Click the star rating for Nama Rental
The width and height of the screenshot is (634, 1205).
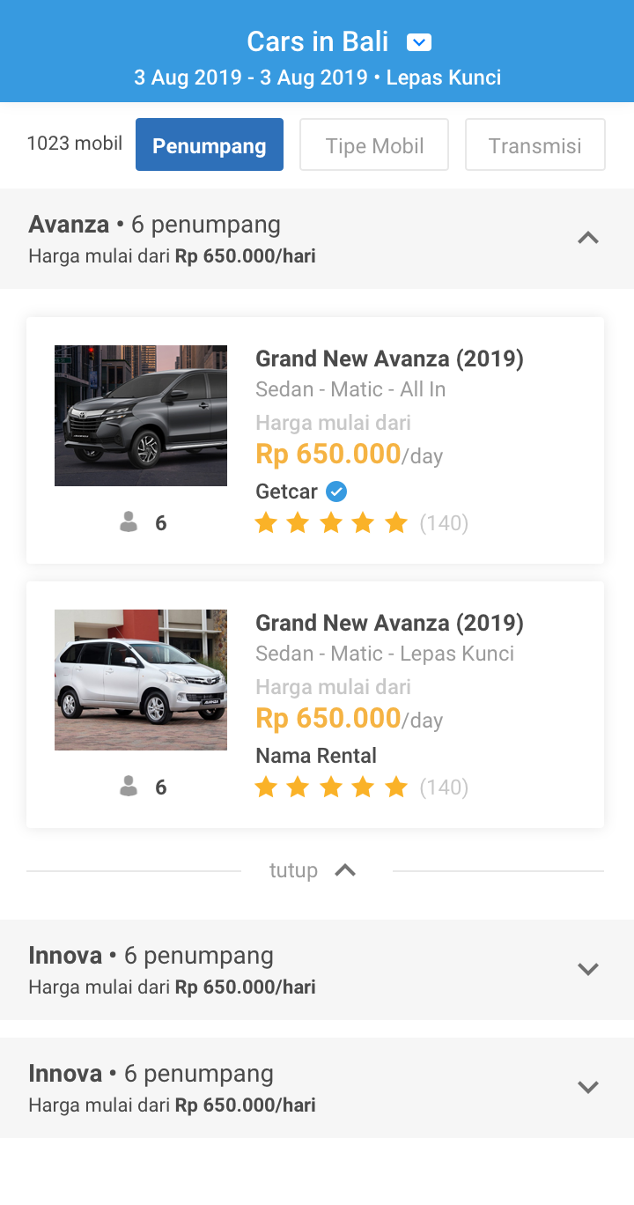coord(331,787)
